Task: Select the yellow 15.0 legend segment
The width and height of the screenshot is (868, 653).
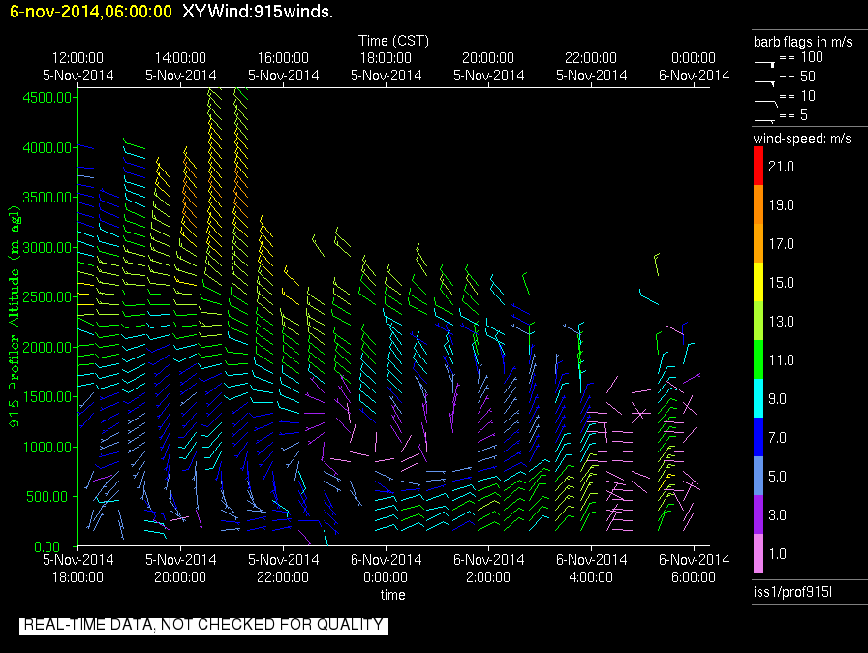Action: [x=759, y=282]
